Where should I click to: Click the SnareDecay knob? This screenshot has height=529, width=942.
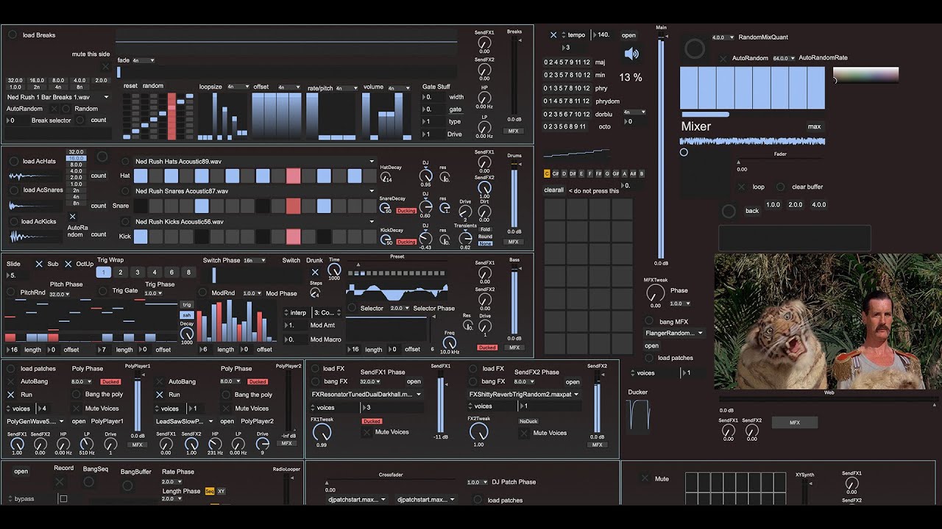coord(385,208)
